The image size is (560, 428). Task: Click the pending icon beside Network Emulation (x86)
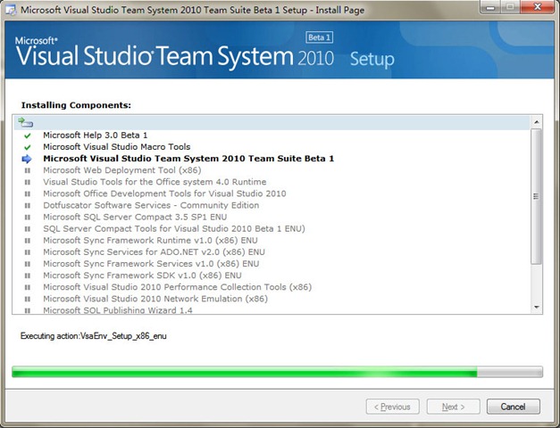(x=27, y=300)
